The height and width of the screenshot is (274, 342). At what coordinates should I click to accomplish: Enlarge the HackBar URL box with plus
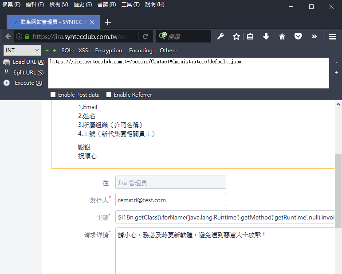click(x=337, y=73)
